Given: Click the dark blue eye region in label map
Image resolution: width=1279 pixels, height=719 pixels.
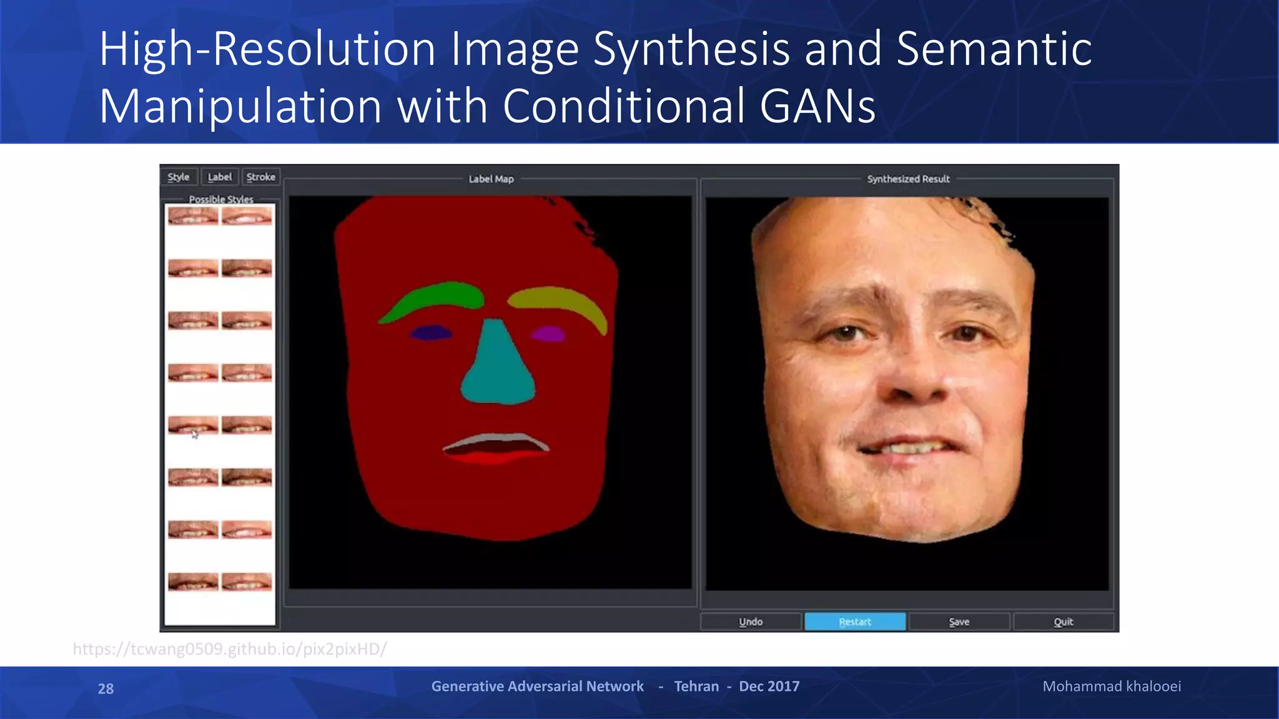Looking at the screenshot, I should coord(431,333).
